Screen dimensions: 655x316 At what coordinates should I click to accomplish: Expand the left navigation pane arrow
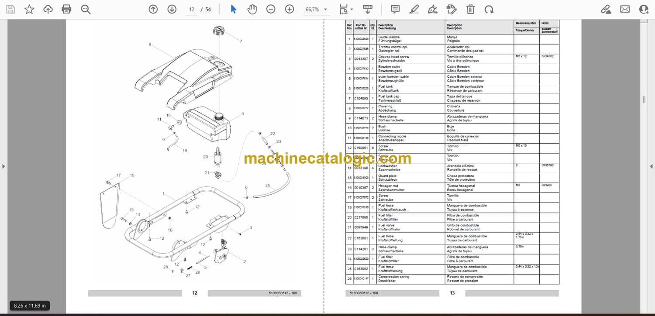pos(4,166)
